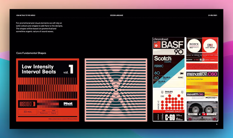Select the pink sound wave pattern artwork
233x138 pixels.
[116, 90]
